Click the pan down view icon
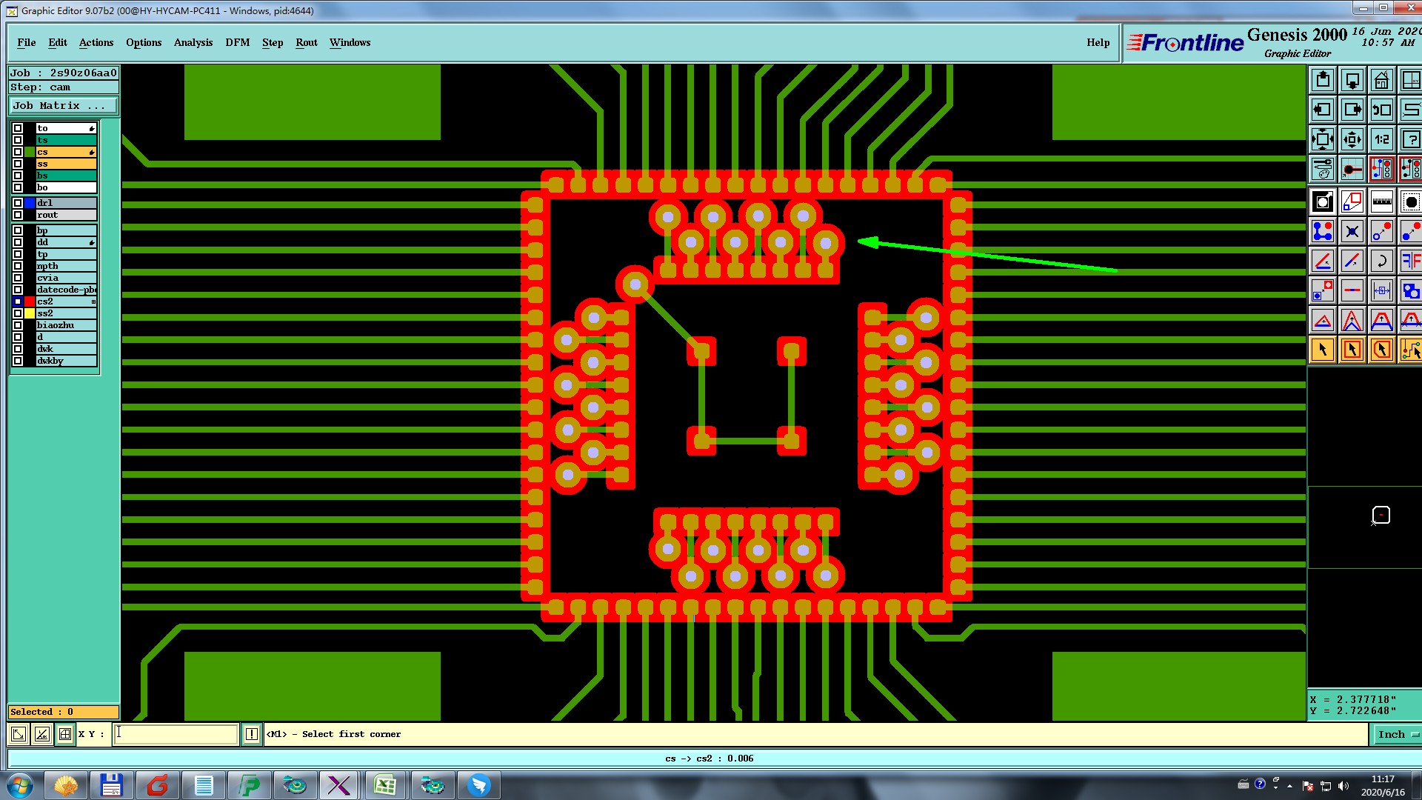1422x800 pixels. (x=1352, y=80)
